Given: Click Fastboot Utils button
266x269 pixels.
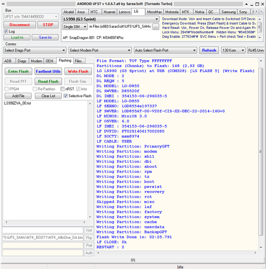Looking at the screenshot, I should (x=48, y=71).
